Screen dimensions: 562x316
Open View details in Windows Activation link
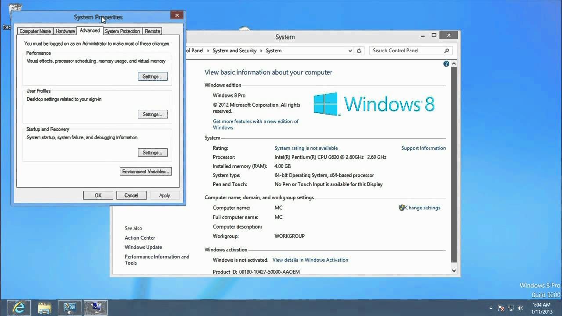click(310, 260)
